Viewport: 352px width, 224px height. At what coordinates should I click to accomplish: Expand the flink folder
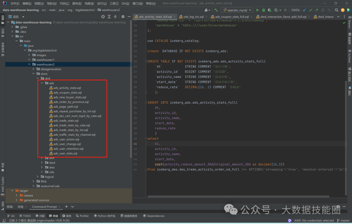pyautogui.click(x=34, y=181)
